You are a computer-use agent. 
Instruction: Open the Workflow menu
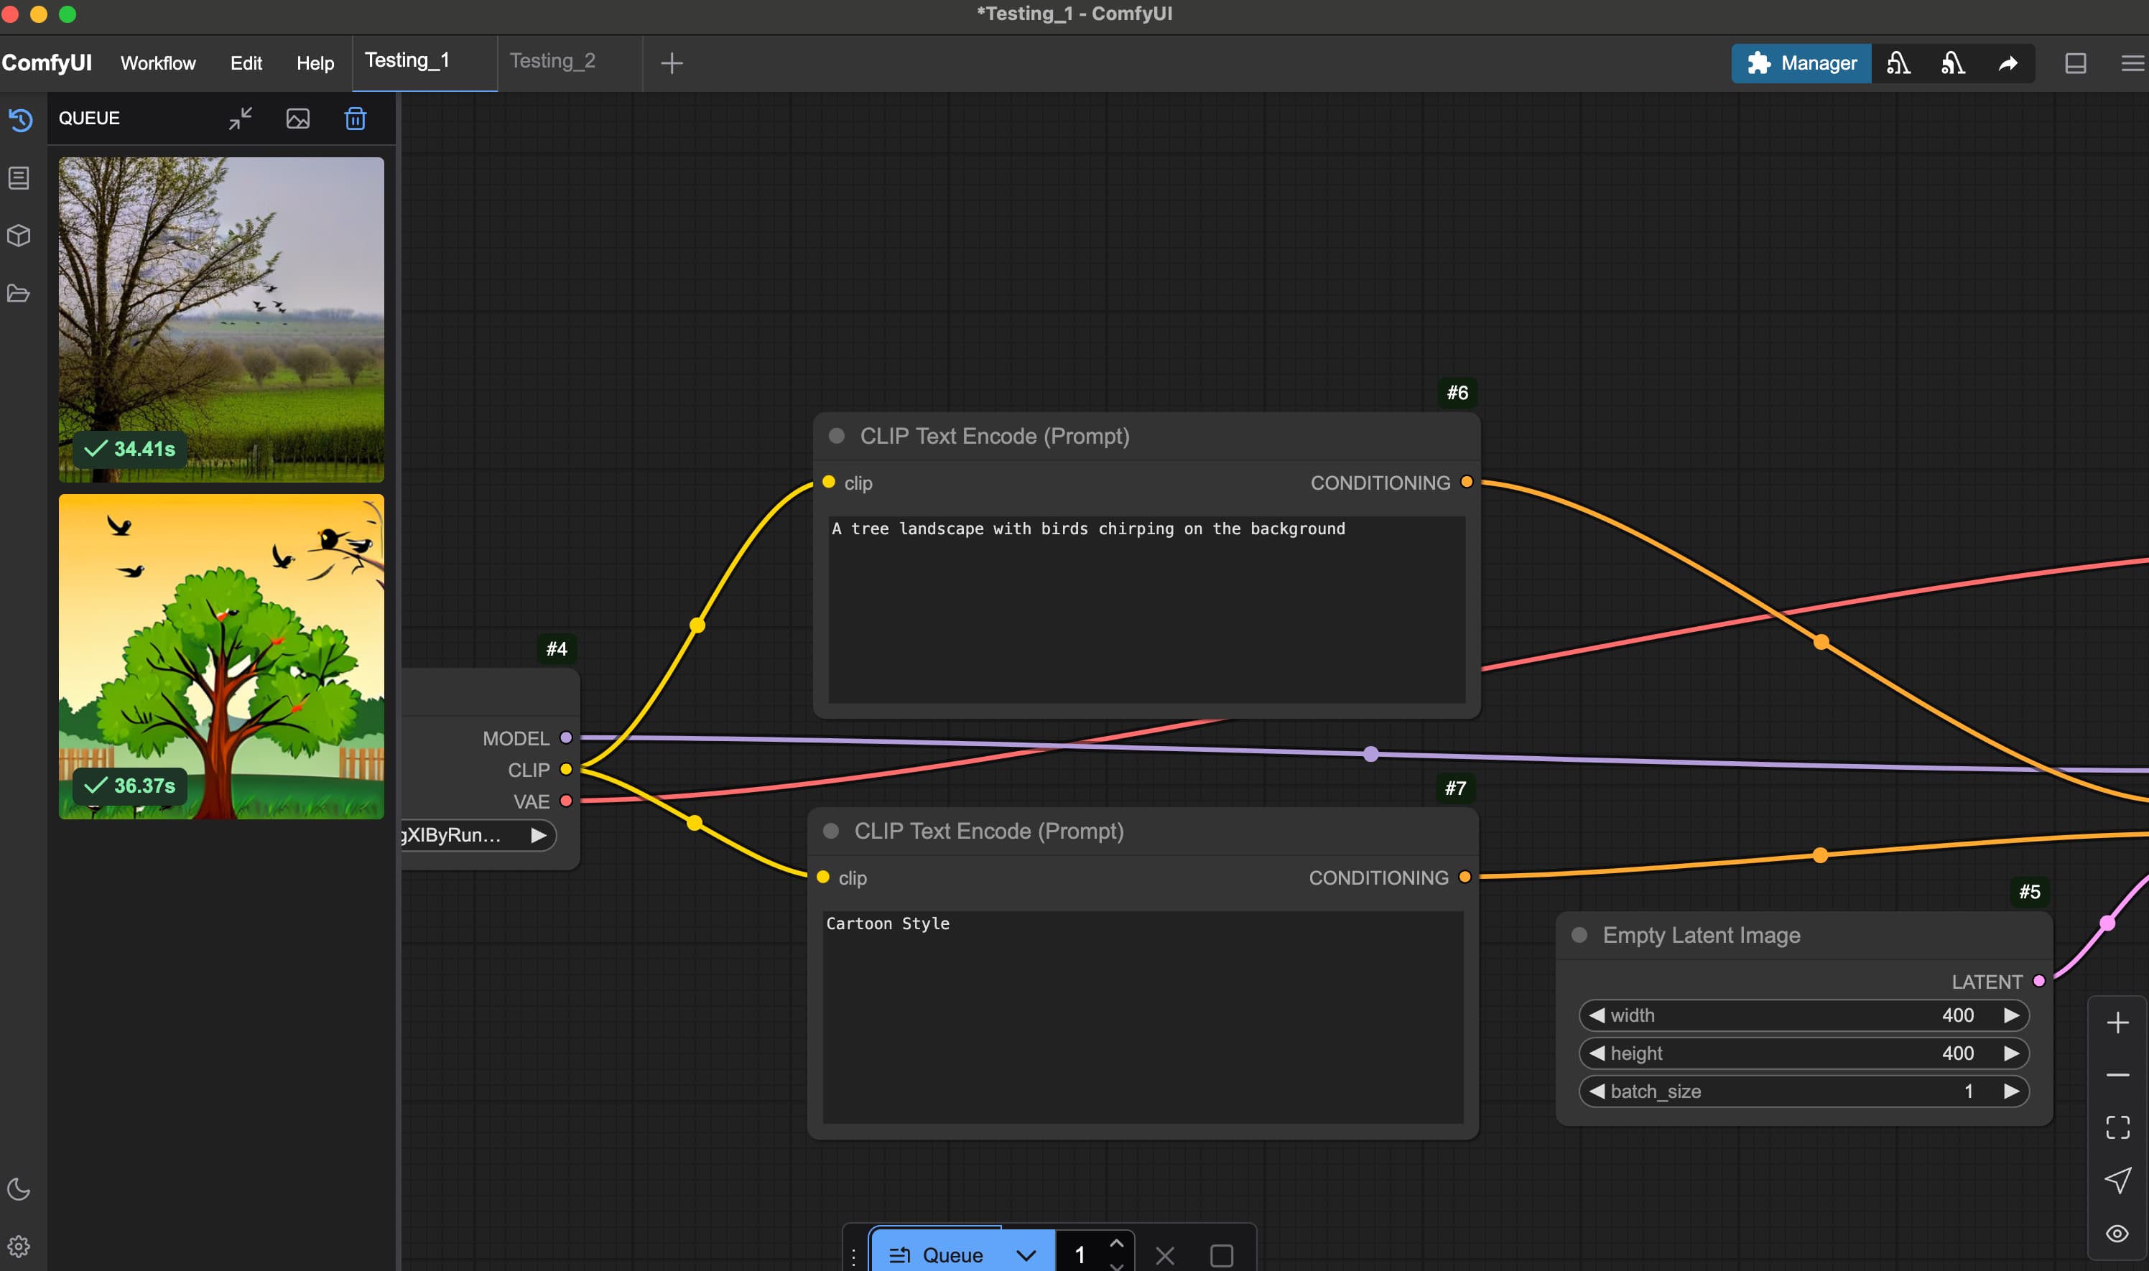(x=157, y=62)
